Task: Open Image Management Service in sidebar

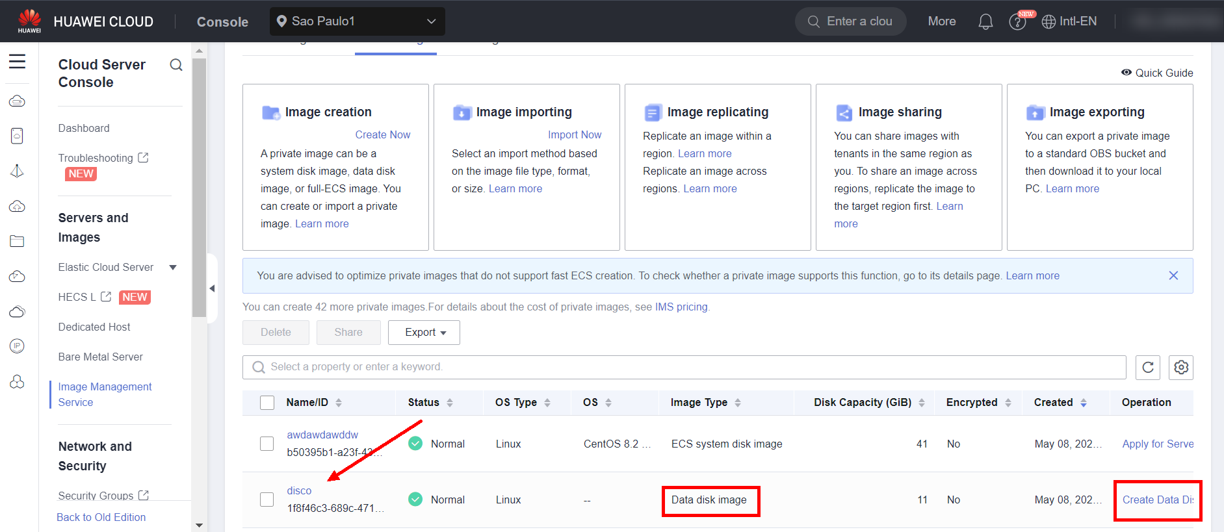Action: click(x=105, y=394)
